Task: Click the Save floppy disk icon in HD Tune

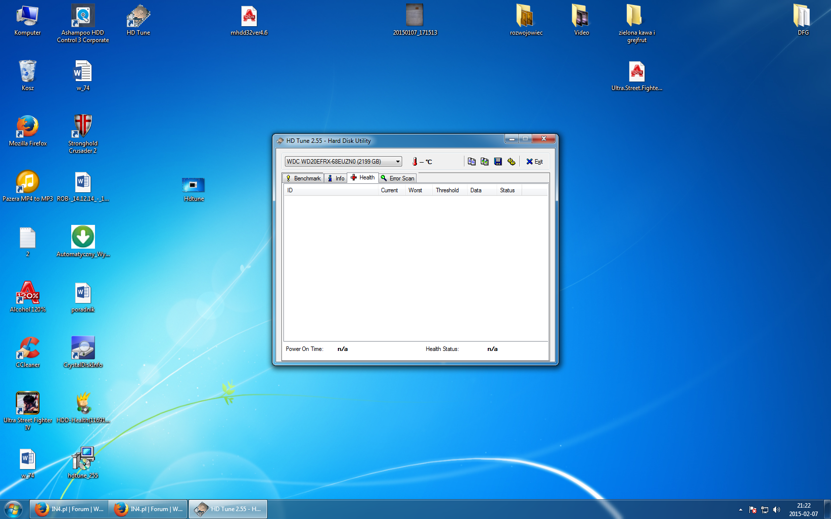Action: [498, 162]
